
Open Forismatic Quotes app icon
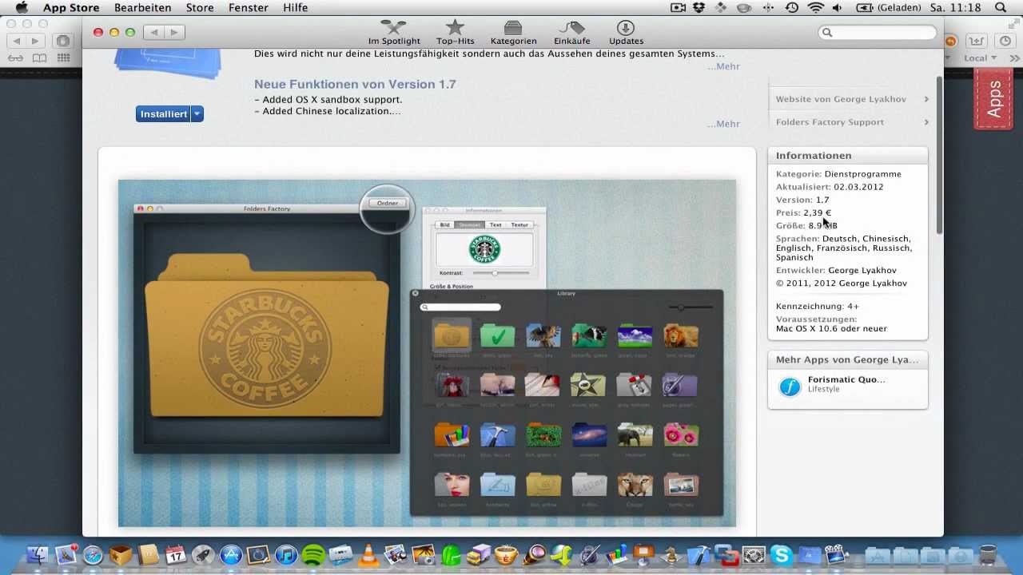[790, 387]
